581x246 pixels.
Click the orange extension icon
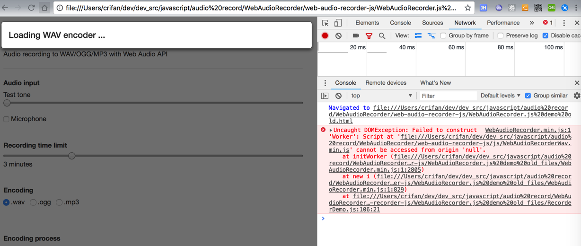pyautogui.click(x=525, y=8)
